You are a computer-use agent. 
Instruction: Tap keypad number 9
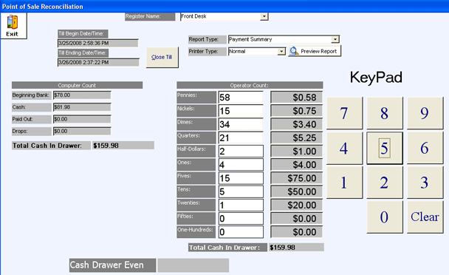point(425,113)
